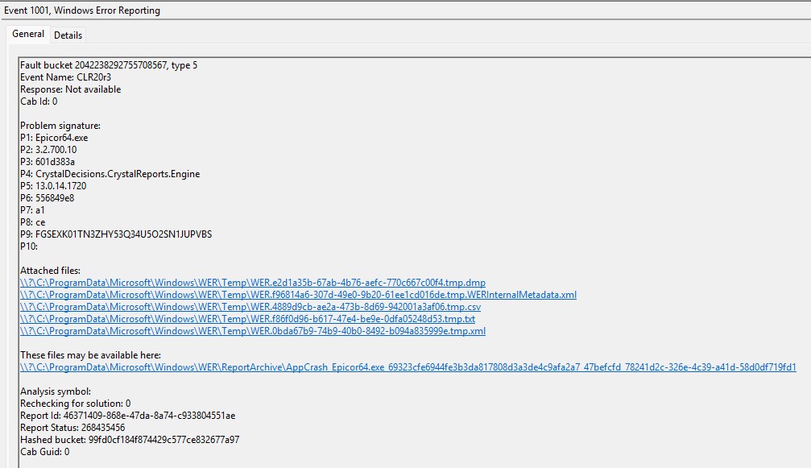The height and width of the screenshot is (468, 811).
Task: Select the 'P5: 13.0.14.1720' line
Action: tap(53, 186)
